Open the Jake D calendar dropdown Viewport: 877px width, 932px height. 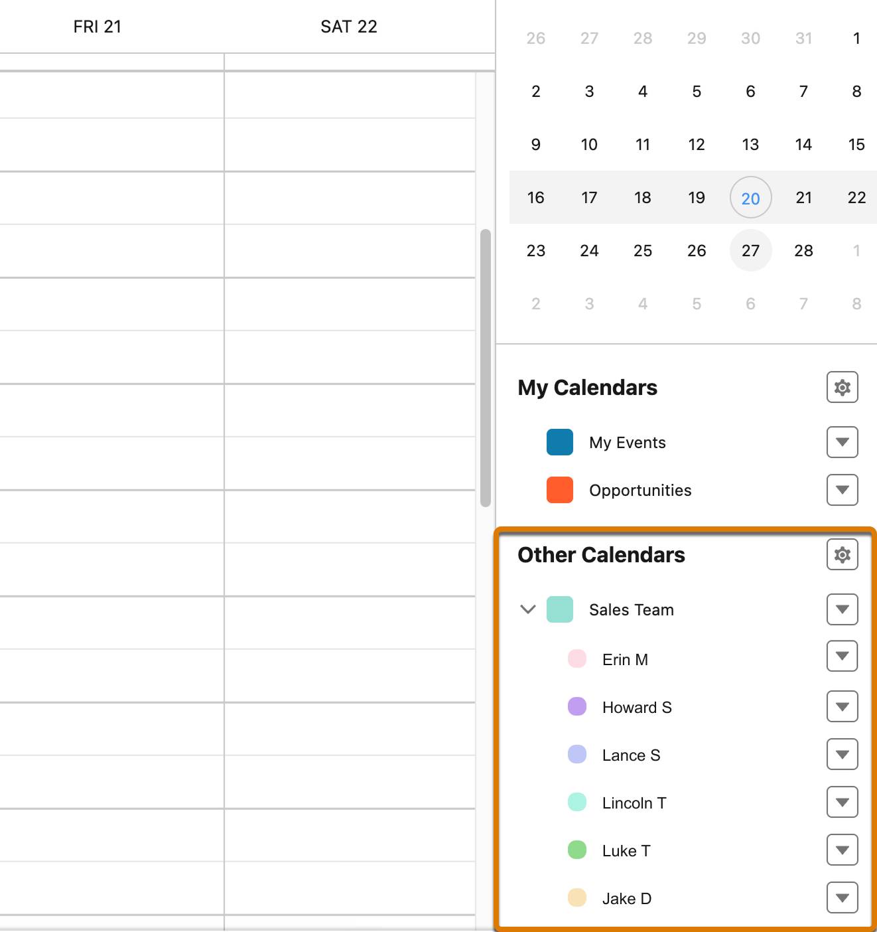(x=841, y=898)
